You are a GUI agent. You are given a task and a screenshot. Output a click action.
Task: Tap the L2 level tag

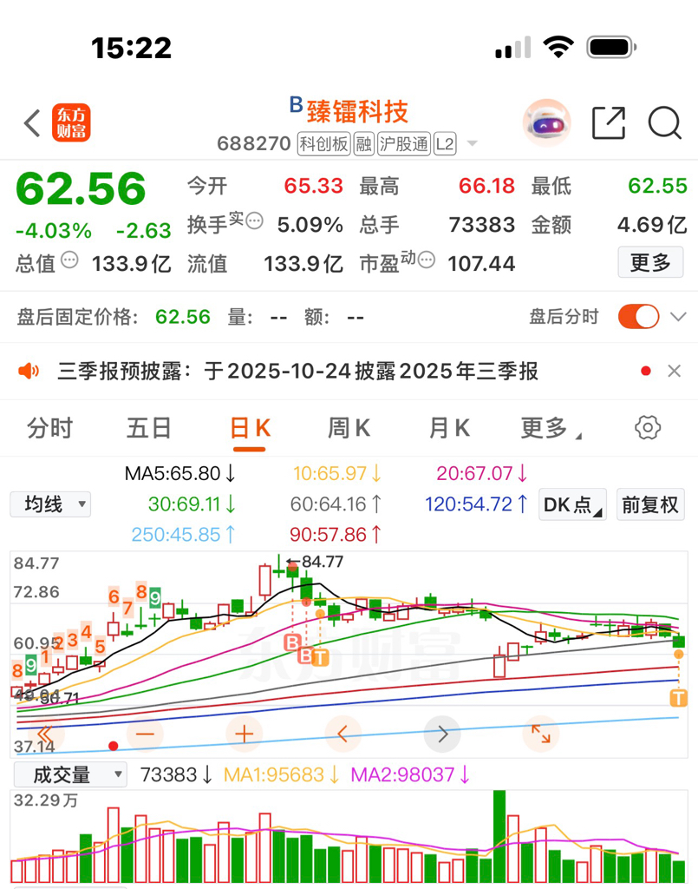click(445, 143)
